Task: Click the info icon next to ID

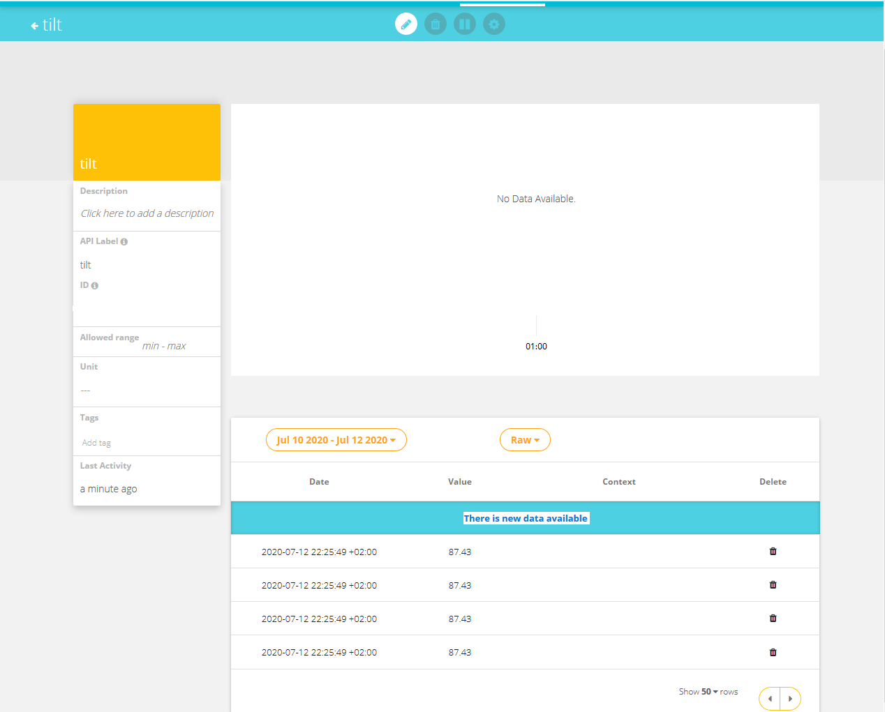Action: (95, 286)
